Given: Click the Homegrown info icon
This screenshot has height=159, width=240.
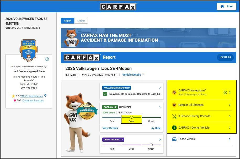Looking at the screenshot, I should 225,92.
